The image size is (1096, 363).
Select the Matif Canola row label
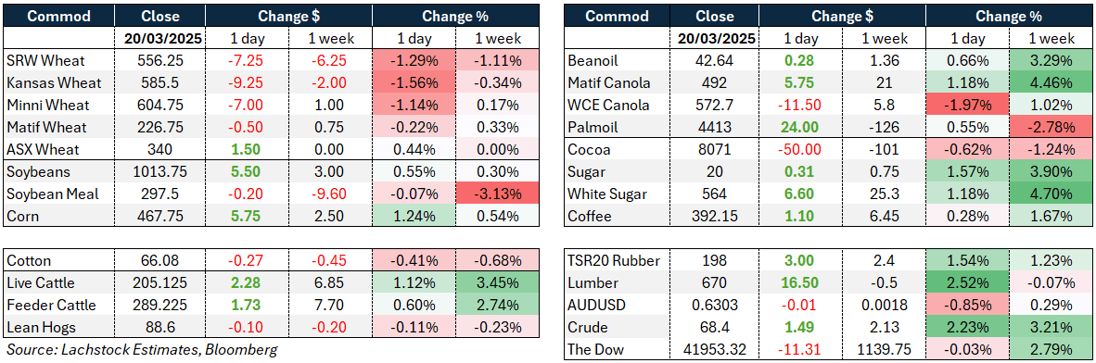tap(618, 83)
